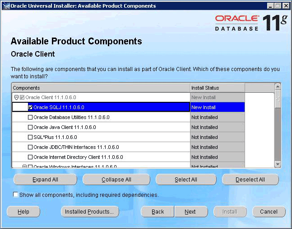
Task: Check the Oracle Database Utilities checkbox
Action: pos(30,118)
